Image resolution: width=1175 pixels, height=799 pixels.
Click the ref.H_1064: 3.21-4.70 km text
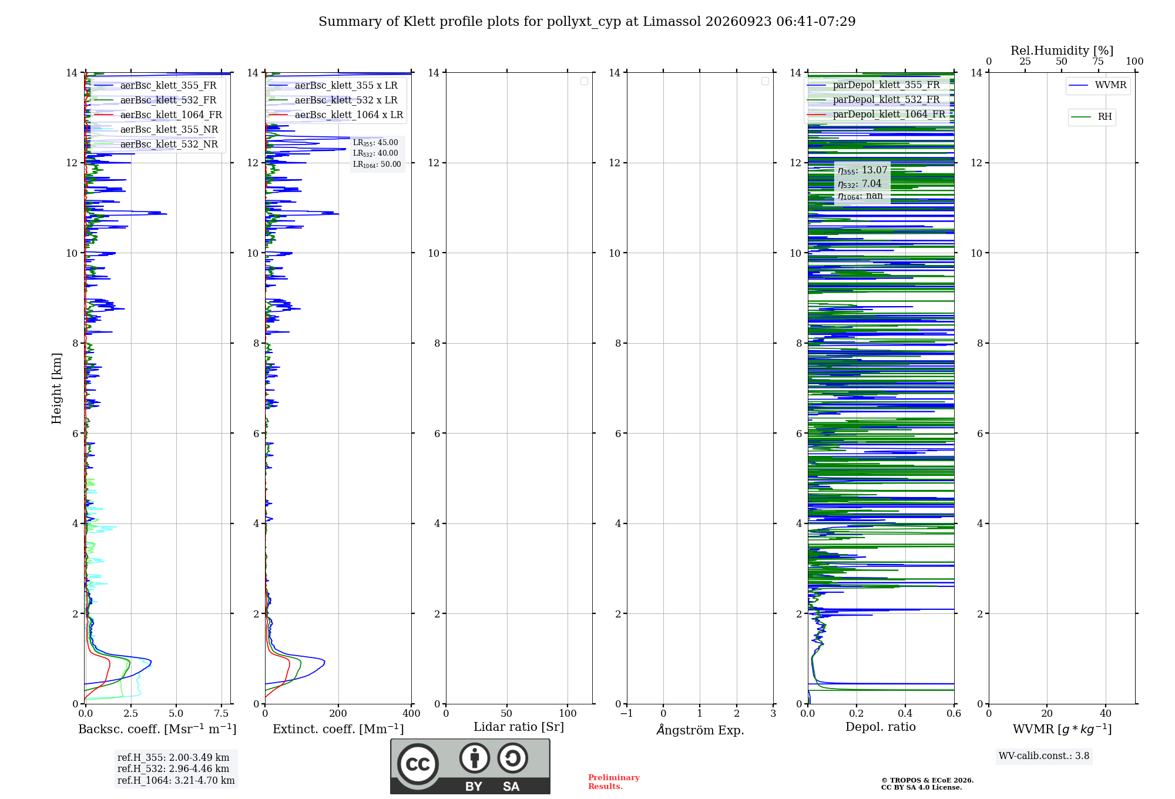point(176,781)
